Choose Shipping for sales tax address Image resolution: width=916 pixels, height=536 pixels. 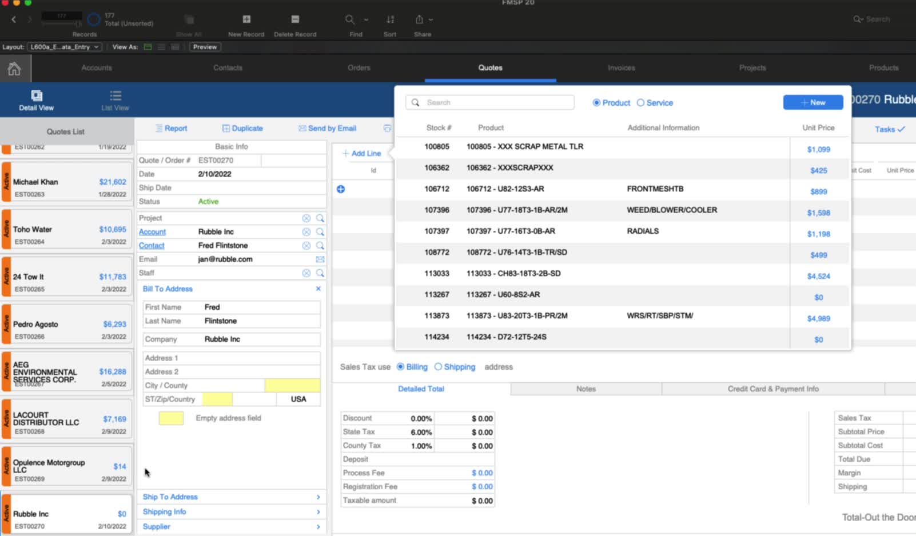438,367
